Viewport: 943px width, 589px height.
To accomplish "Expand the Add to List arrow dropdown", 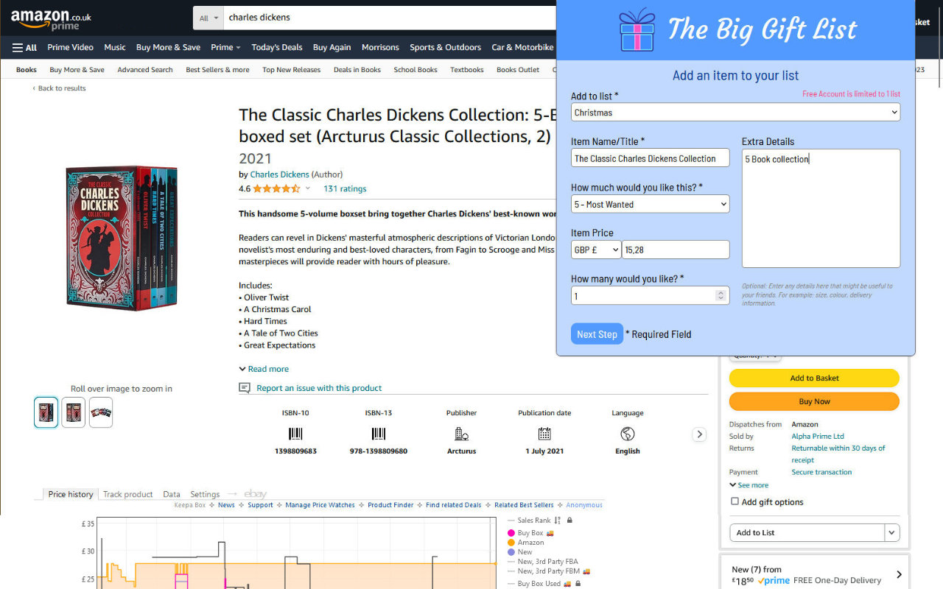I will point(892,533).
